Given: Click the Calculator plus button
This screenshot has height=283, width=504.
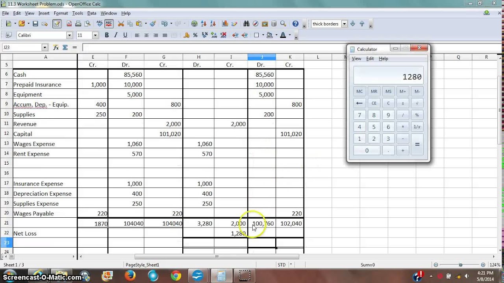Looking at the screenshot, I should click(402, 151).
